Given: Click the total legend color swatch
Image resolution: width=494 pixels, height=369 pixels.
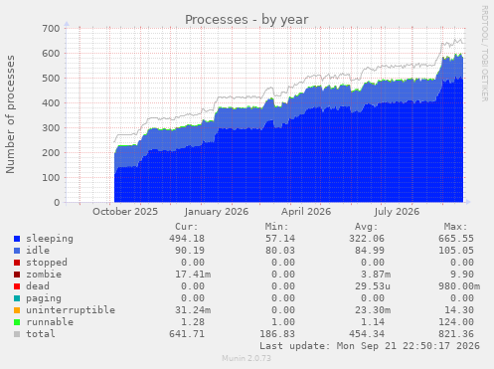Looking at the screenshot, I should tap(17, 334).
